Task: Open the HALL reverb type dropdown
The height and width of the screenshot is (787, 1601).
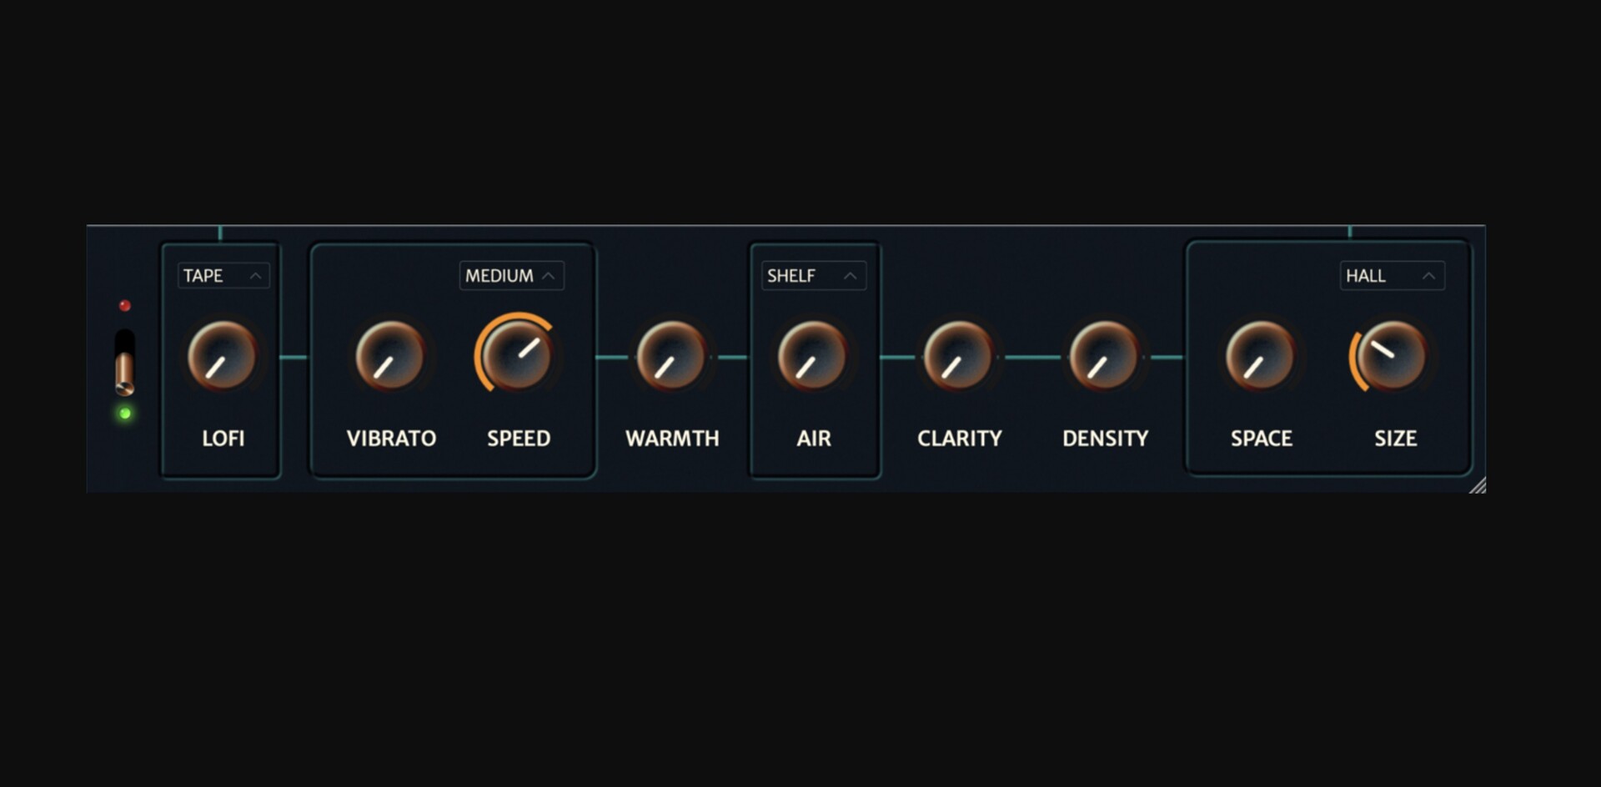Action: click(1393, 276)
